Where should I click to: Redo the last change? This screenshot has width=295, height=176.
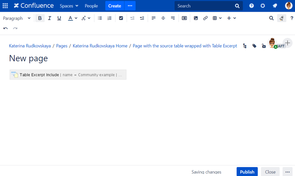click(x=15, y=28)
